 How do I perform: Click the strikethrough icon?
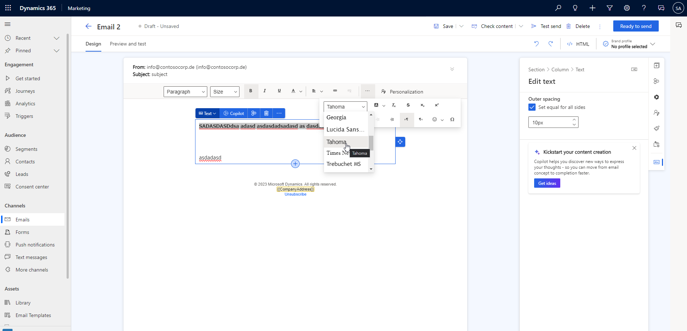(408, 105)
